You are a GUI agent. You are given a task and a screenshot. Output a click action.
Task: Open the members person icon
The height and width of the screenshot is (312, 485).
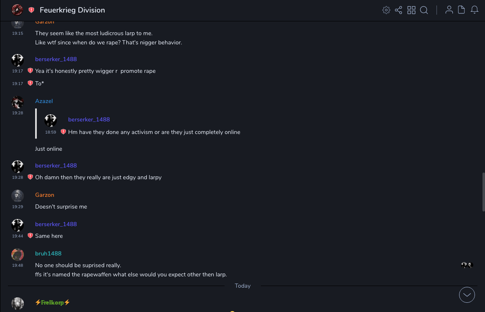pos(449,10)
